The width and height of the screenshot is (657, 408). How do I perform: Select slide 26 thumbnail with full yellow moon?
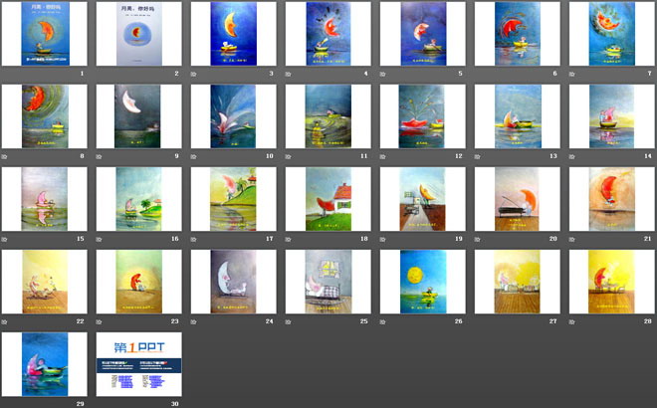(x=423, y=282)
